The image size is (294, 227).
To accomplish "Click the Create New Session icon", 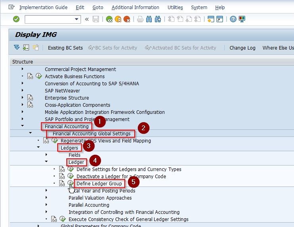I will (x=211, y=19).
